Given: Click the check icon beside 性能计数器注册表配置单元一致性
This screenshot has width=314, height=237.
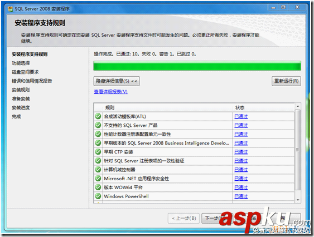Looking at the screenshot, I should pos(98,134).
